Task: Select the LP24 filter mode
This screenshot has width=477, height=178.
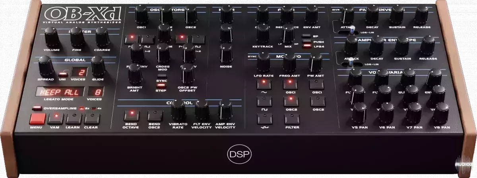Action: pos(306,46)
